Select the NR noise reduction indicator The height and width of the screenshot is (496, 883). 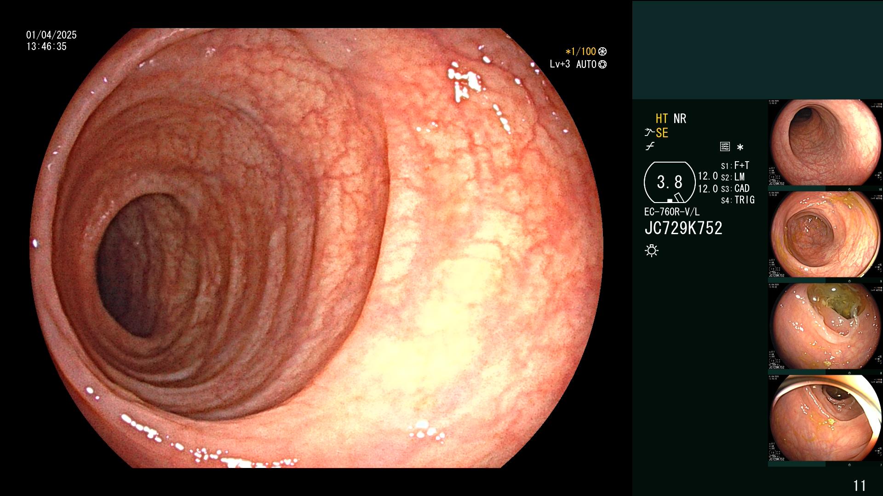[x=680, y=118]
